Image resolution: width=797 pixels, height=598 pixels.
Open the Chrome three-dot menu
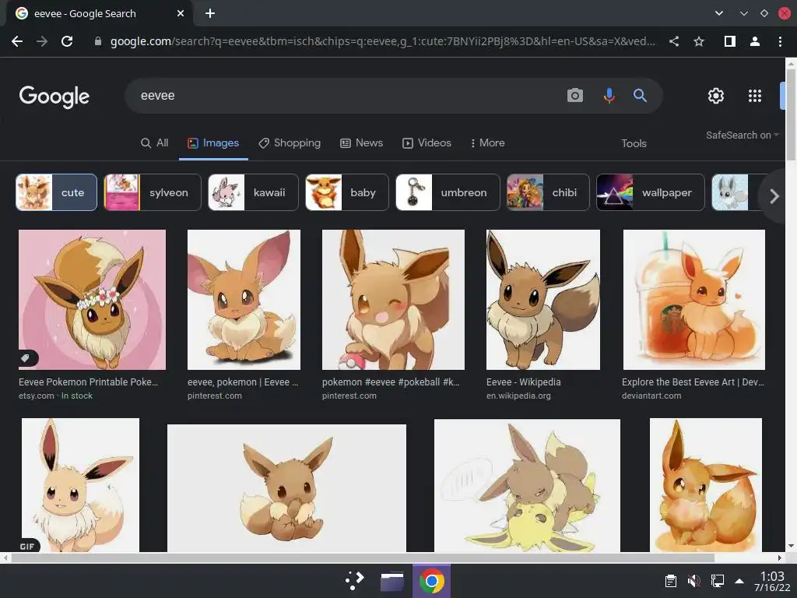(780, 41)
